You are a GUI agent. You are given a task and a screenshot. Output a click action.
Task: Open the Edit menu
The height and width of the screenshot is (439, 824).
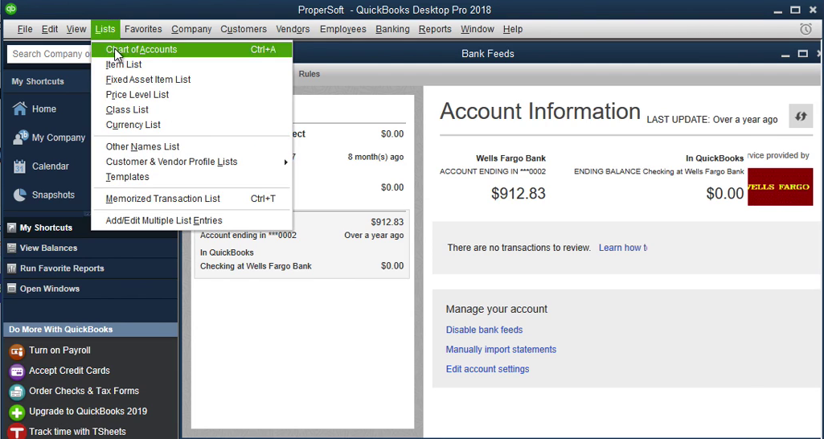(x=50, y=30)
